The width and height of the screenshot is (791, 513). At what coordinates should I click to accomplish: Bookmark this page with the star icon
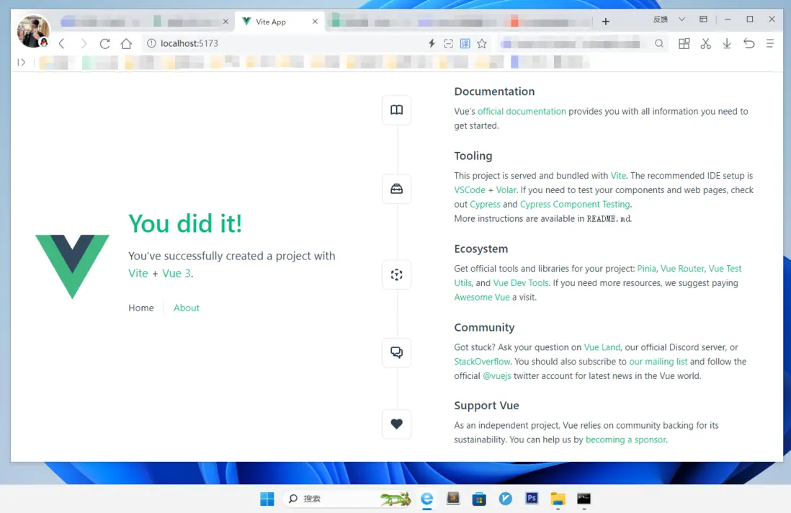tap(482, 43)
